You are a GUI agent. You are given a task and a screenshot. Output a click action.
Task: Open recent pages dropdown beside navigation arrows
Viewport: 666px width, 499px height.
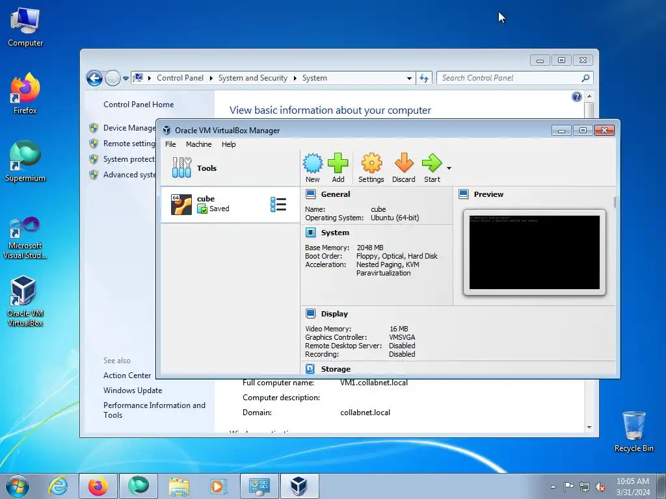(126, 79)
